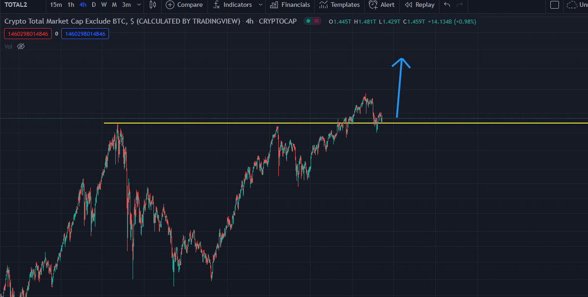Open indicator Templates
This screenshot has width=588, height=297.
[340, 5]
